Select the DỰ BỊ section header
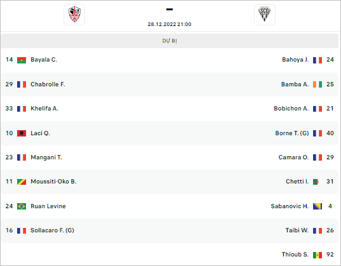The image size is (341, 266). (170, 41)
